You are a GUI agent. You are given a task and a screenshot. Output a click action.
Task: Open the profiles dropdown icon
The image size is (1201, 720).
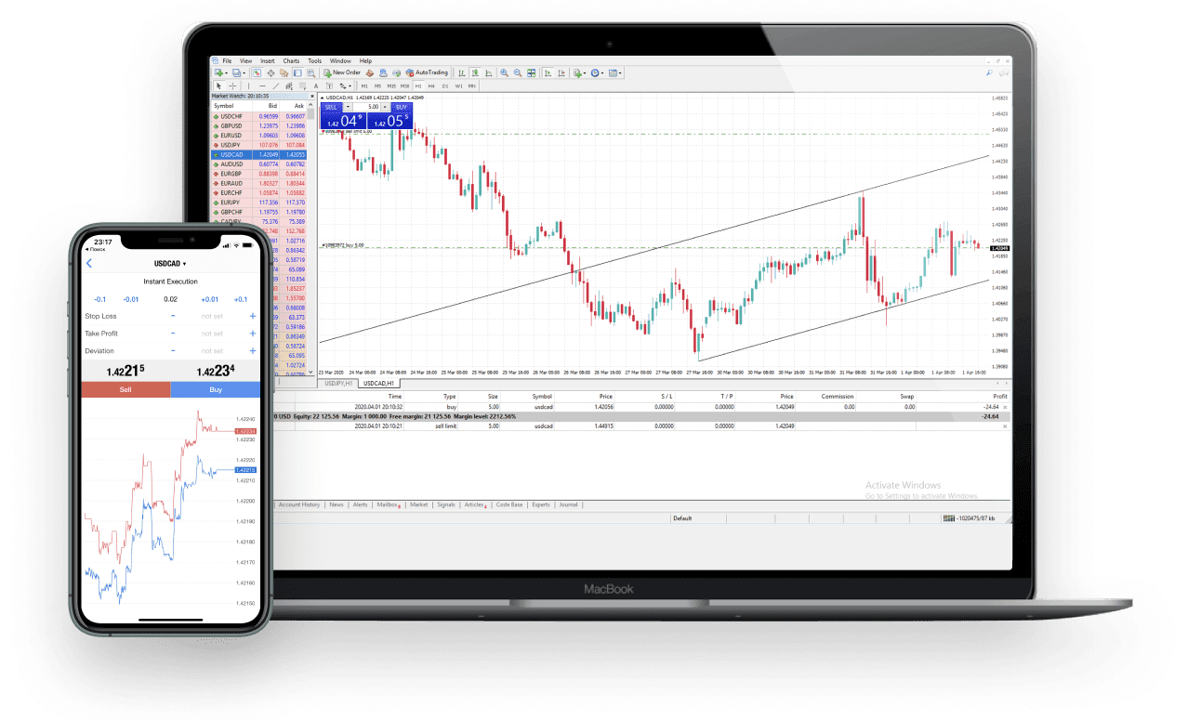238,72
